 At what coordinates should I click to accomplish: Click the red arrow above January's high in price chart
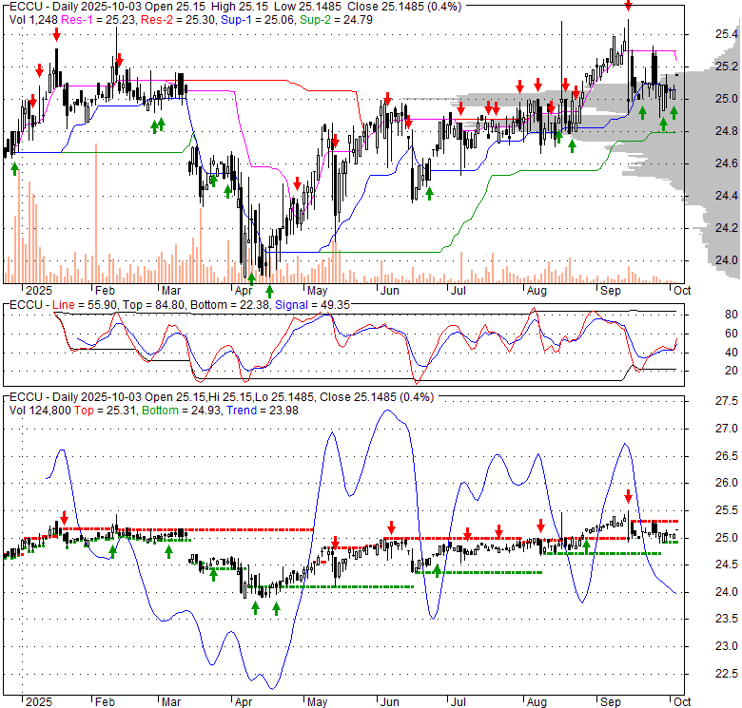[x=56, y=35]
